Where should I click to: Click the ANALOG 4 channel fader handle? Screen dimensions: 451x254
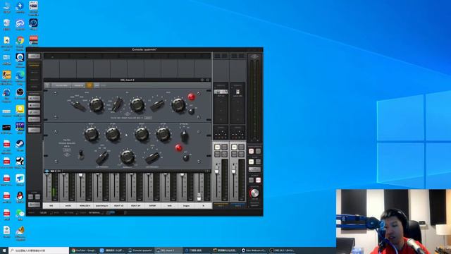click(80, 175)
